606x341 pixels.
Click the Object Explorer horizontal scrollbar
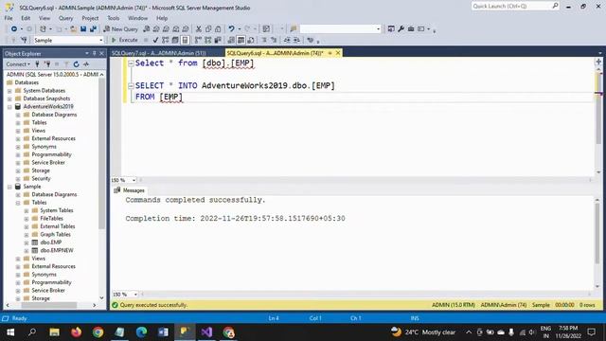click(48, 305)
